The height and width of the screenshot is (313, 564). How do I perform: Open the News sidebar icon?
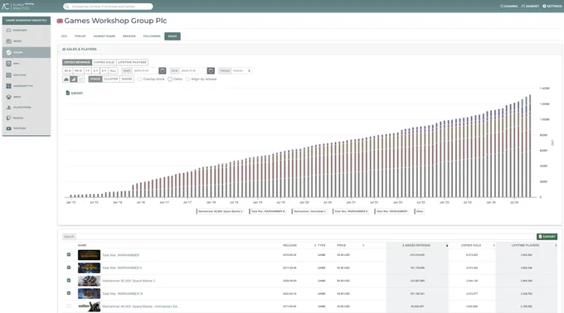point(8,41)
